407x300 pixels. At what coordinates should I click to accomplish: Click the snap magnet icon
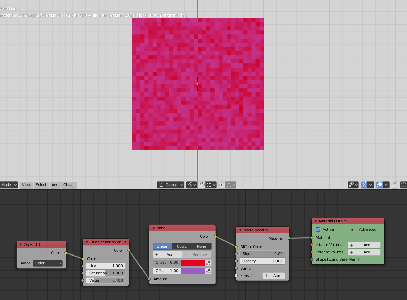point(202,185)
